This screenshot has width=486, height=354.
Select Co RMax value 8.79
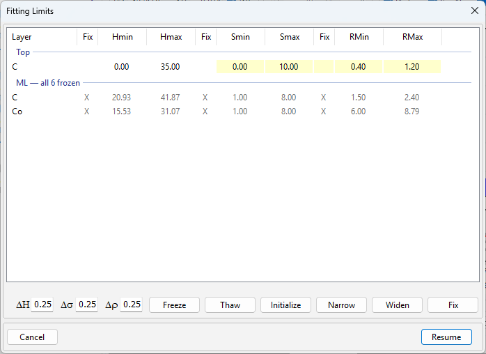(x=412, y=111)
